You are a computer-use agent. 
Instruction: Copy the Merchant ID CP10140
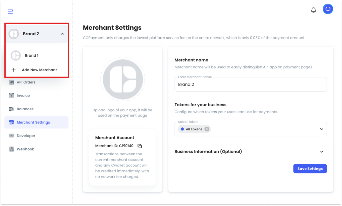[x=140, y=146]
